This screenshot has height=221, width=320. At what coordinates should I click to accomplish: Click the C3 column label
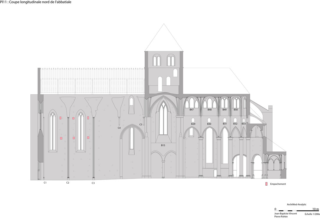[x=93, y=183]
